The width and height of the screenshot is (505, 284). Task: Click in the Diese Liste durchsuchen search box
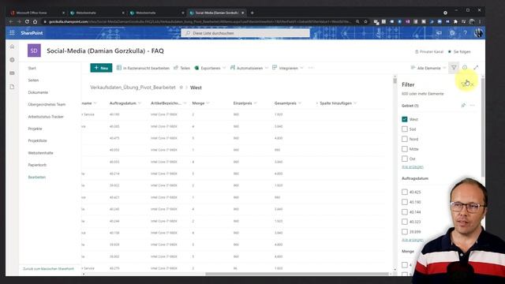(x=245, y=33)
